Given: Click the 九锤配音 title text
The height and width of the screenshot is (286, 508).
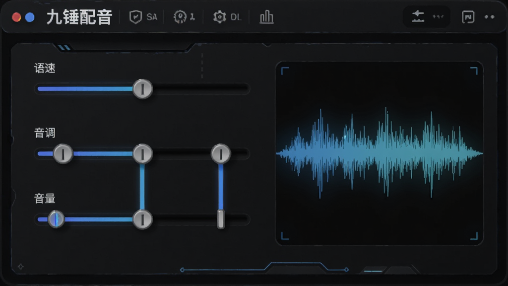Looking at the screenshot, I should pyautogui.click(x=79, y=17).
